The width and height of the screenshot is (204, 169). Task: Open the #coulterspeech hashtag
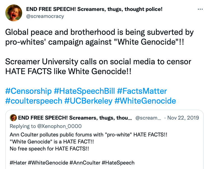[x=34, y=101]
